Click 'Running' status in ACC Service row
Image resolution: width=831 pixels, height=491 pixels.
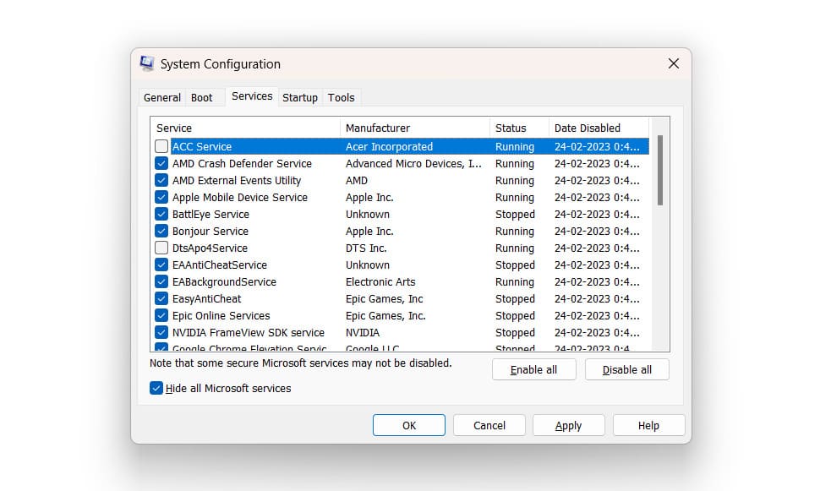515,147
